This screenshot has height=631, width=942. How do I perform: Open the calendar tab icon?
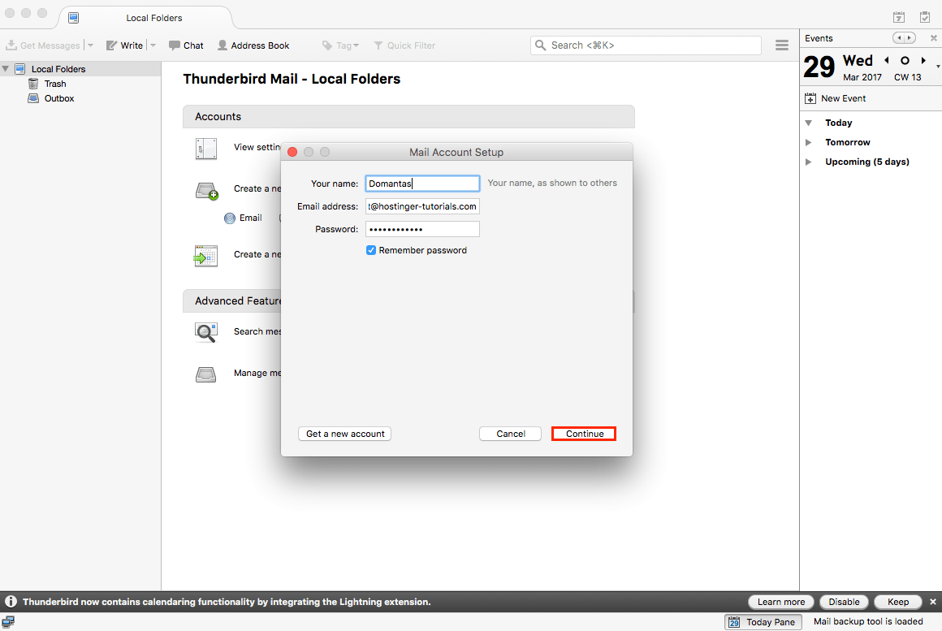pyautogui.click(x=899, y=17)
